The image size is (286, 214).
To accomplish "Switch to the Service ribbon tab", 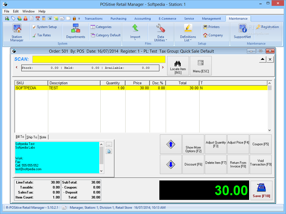I will point(189,19).
